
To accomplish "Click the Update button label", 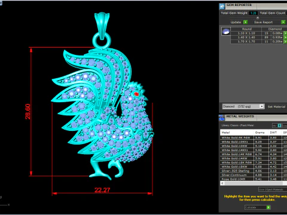I will point(236,22).
